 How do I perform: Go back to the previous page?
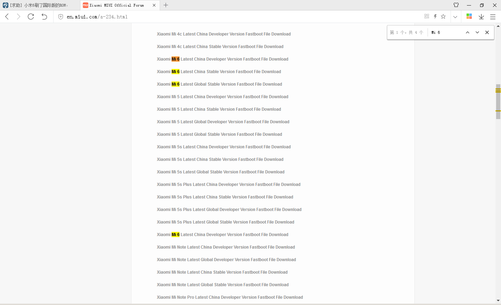pyautogui.click(x=7, y=16)
